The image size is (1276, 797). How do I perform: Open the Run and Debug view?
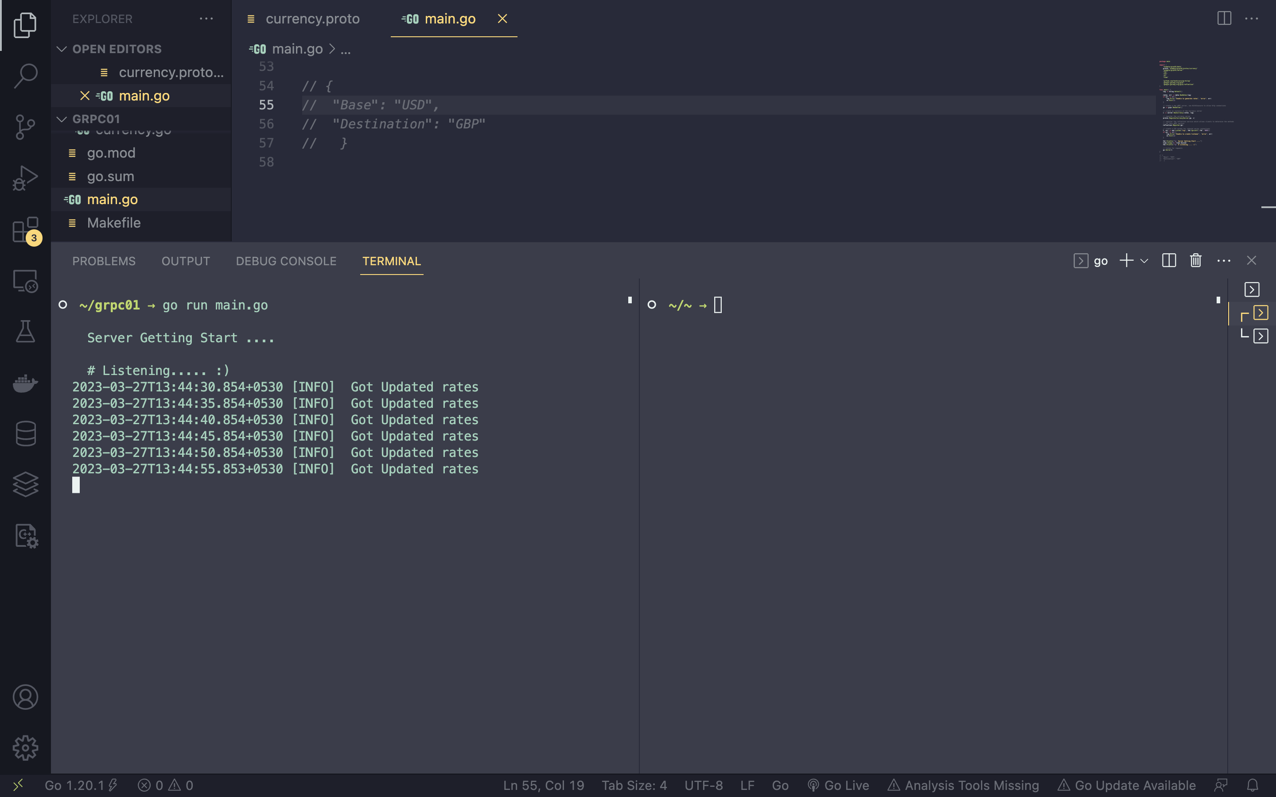tap(25, 178)
